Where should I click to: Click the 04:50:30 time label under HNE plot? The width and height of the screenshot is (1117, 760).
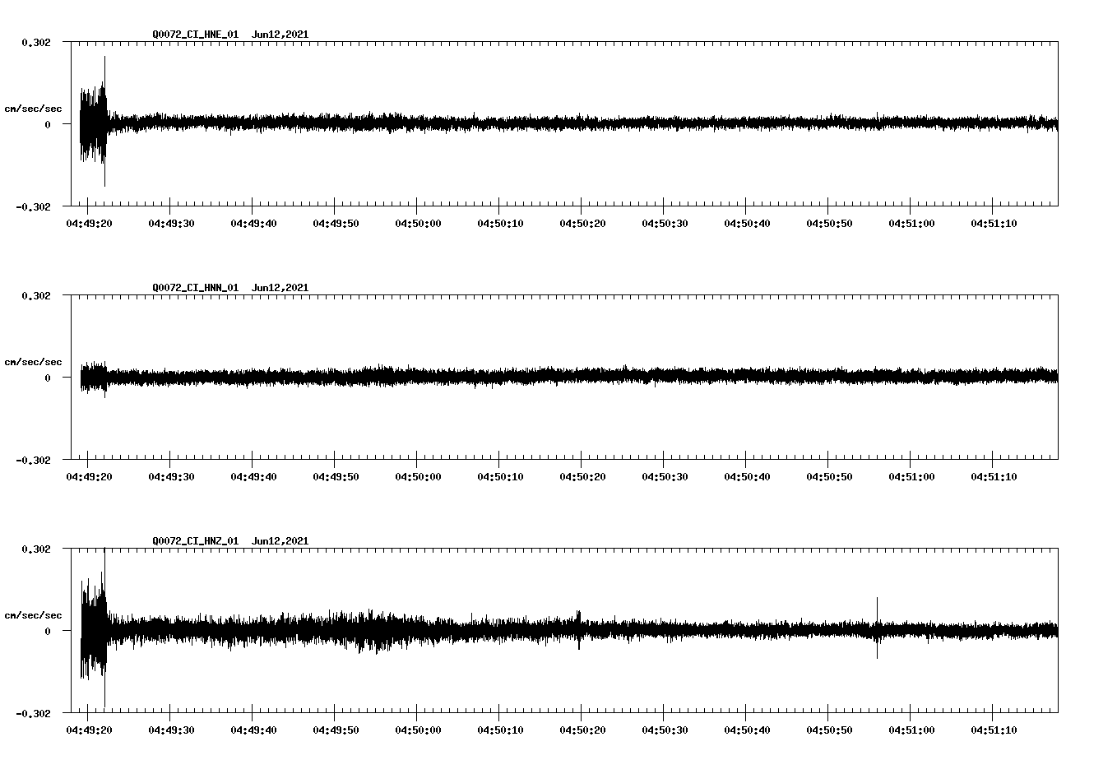pyautogui.click(x=665, y=224)
